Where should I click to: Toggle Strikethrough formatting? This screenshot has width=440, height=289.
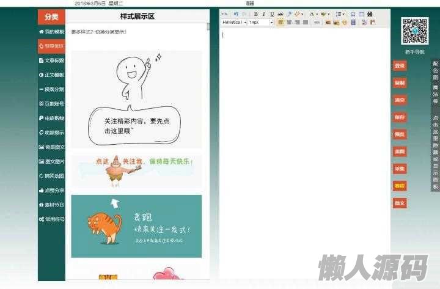pyautogui.click(x=280, y=14)
